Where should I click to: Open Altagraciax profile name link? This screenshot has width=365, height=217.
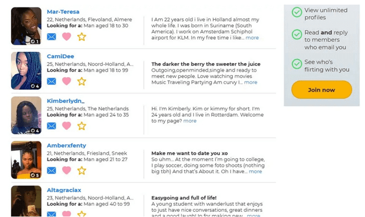tap(64, 190)
